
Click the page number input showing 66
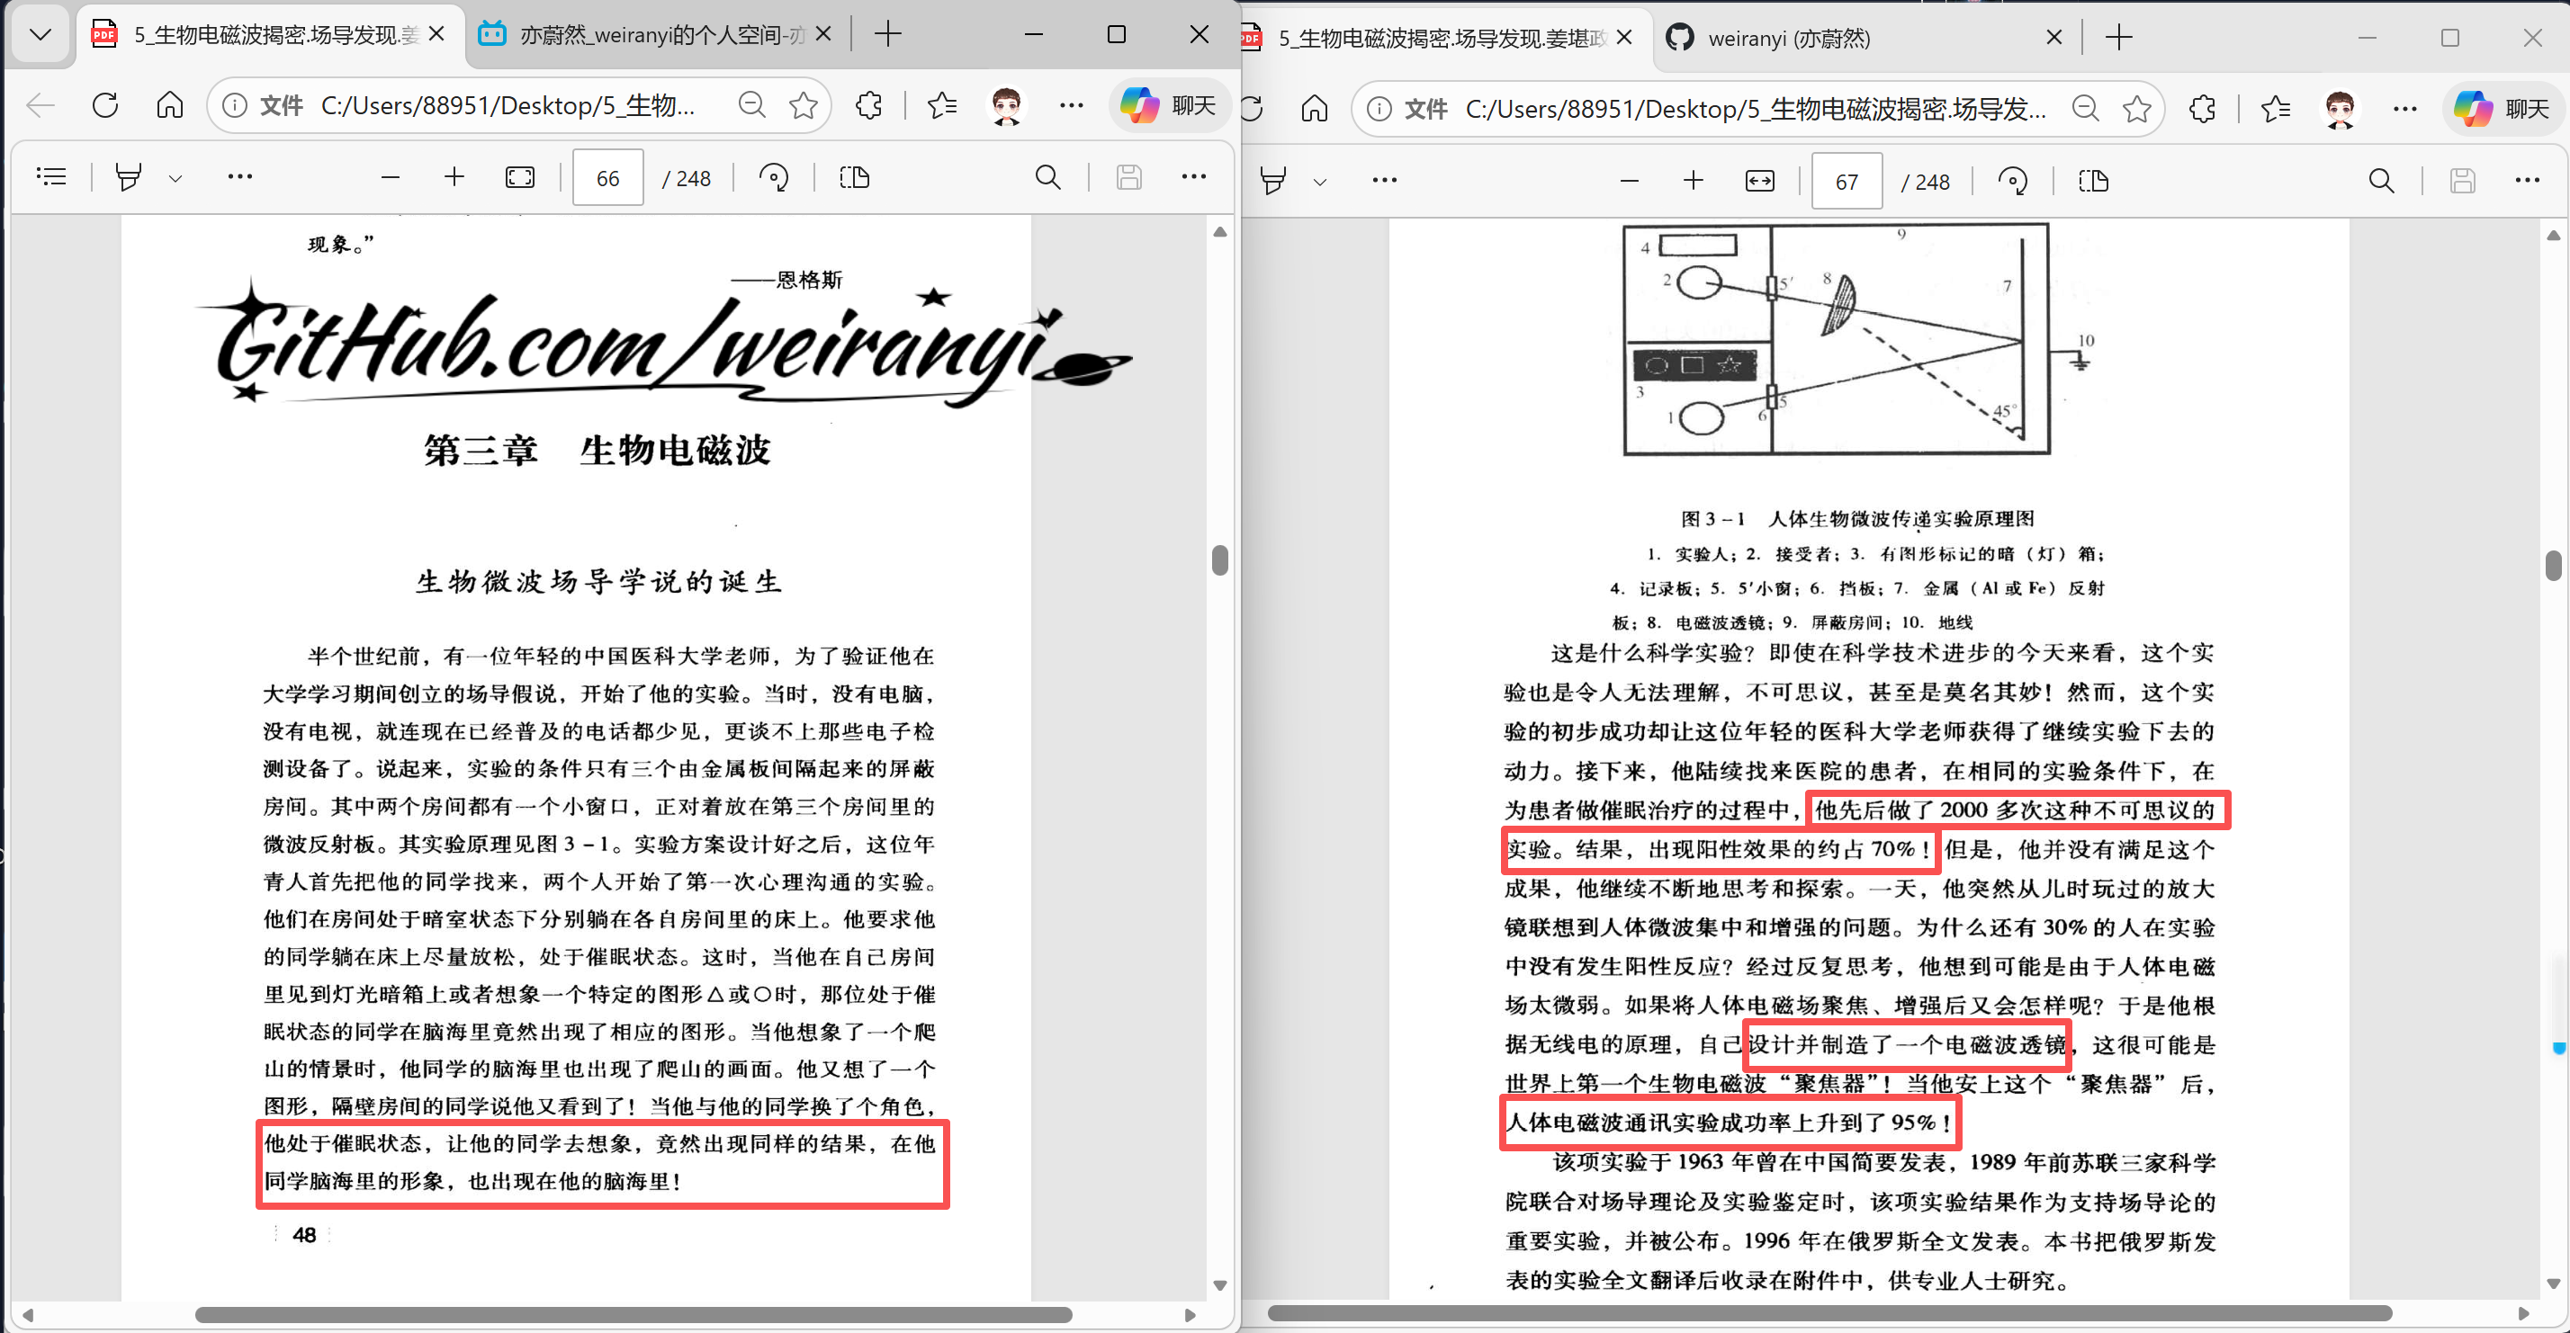(x=607, y=176)
